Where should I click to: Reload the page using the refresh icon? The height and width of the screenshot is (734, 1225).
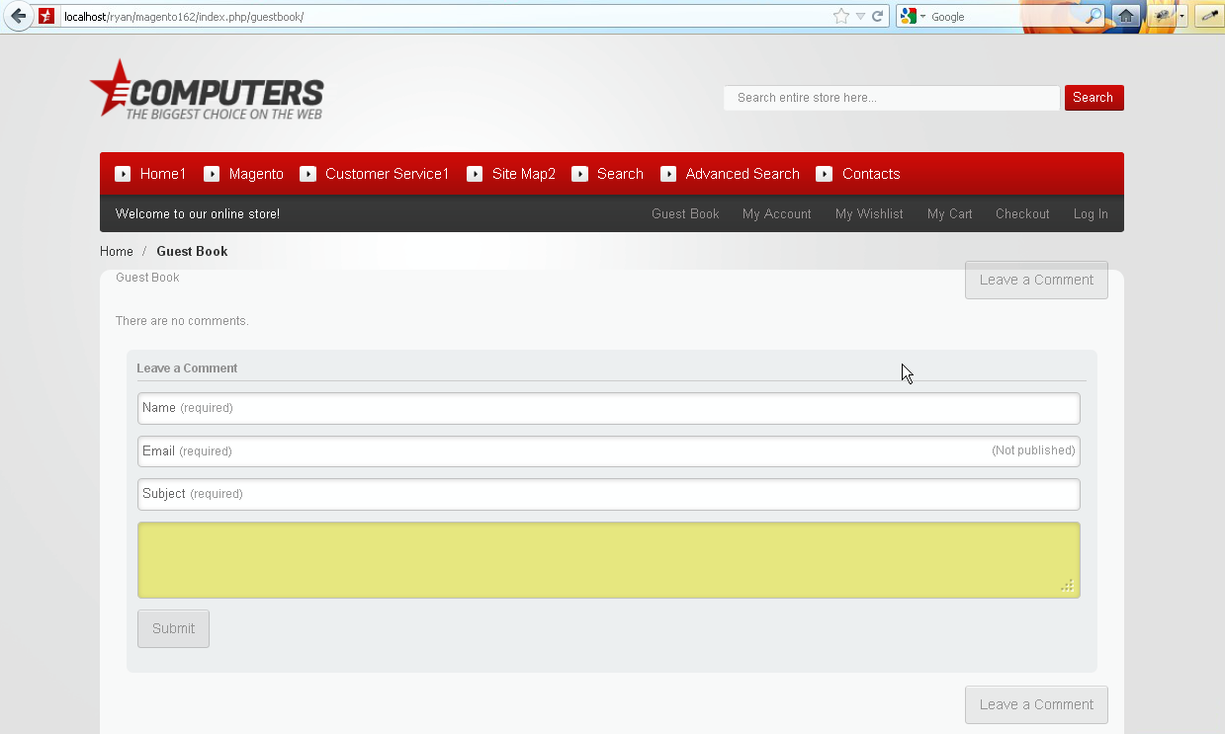click(x=877, y=16)
